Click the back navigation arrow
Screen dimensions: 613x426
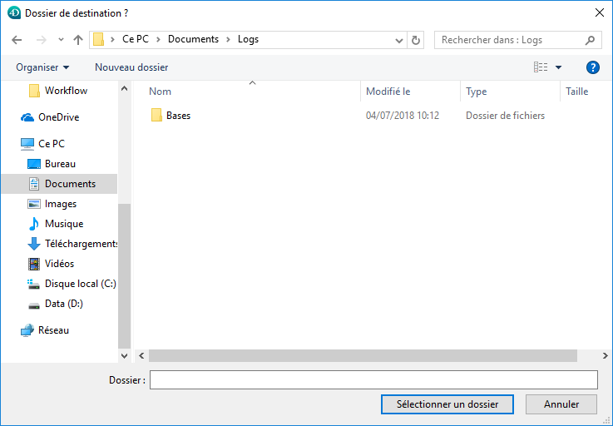point(17,40)
